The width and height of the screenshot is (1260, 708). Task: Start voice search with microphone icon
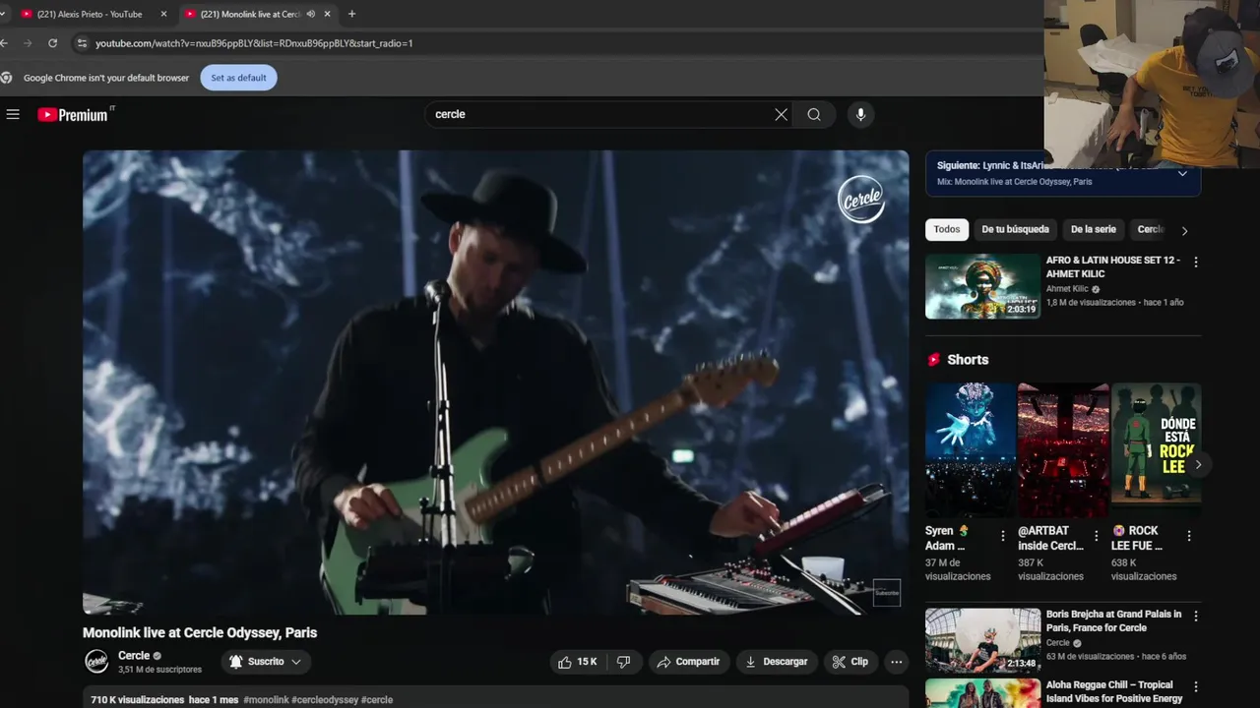pyautogui.click(x=860, y=114)
